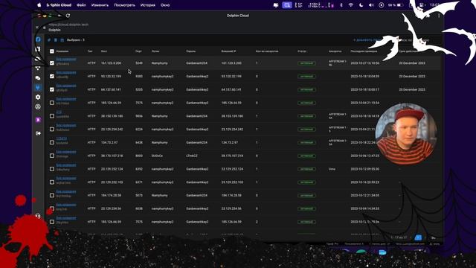476x268 pixels.
Task: Open the '222' proxy name link
Action: (59, 112)
